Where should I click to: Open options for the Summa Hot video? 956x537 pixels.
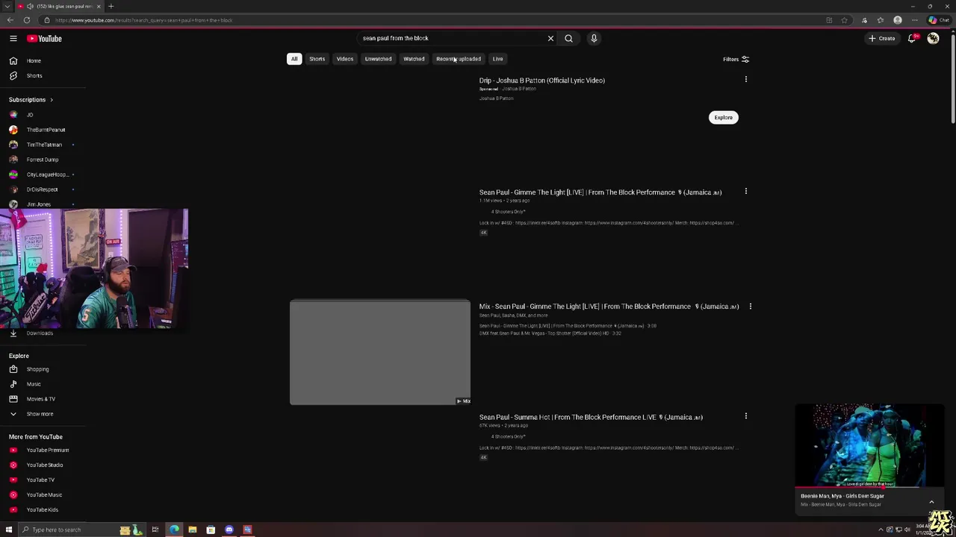tap(745, 416)
